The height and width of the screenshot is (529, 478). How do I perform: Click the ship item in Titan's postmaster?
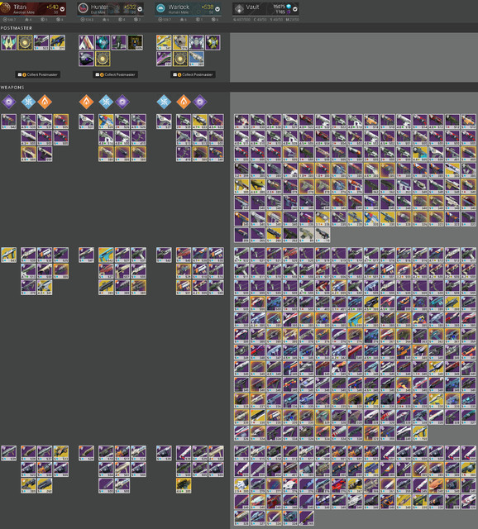[x=9, y=43]
